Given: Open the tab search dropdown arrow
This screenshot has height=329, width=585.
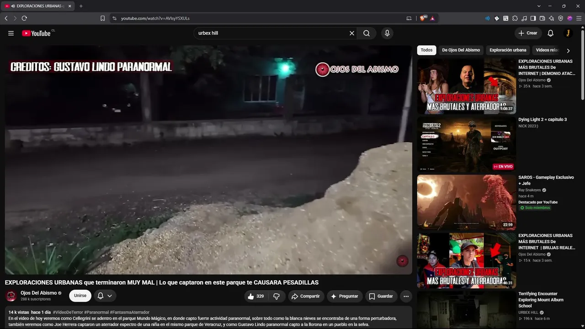Looking at the screenshot, I should 539,6.
